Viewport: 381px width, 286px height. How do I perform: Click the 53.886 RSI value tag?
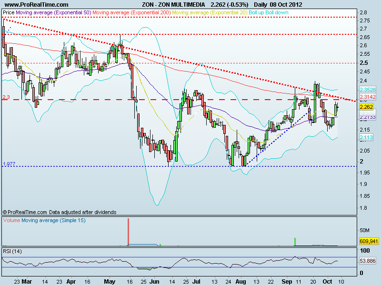[x=368, y=261]
